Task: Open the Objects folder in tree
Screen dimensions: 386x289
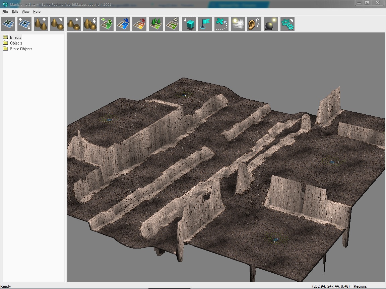Action: coord(16,43)
